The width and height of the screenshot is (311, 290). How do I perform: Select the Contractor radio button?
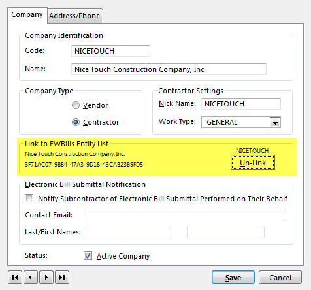(x=76, y=122)
